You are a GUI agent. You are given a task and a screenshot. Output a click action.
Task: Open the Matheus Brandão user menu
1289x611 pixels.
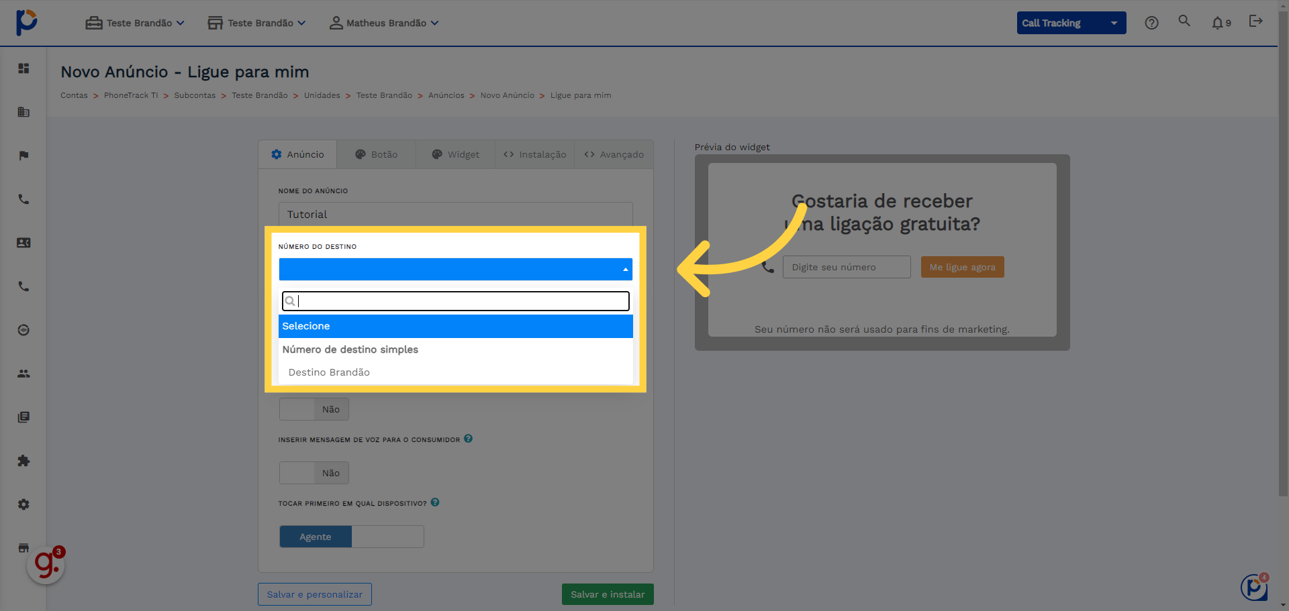click(384, 23)
